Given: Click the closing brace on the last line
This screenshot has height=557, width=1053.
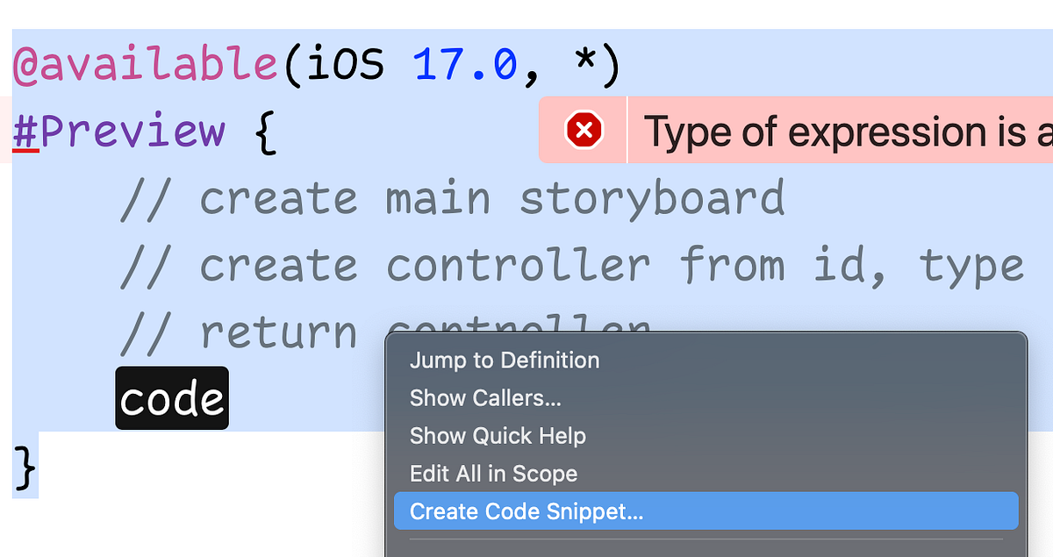Looking at the screenshot, I should [22, 468].
